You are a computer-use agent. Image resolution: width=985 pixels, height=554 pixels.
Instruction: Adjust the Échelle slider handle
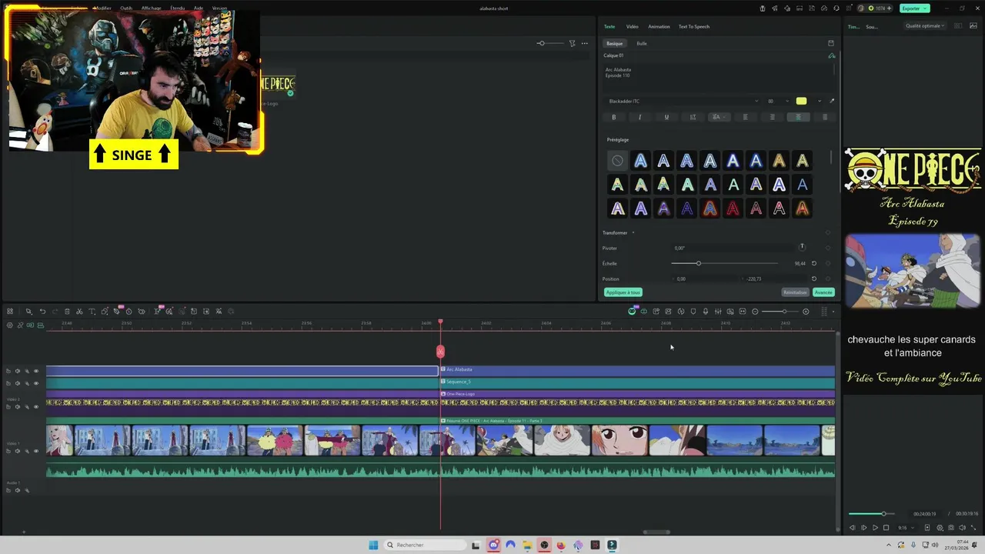point(698,263)
